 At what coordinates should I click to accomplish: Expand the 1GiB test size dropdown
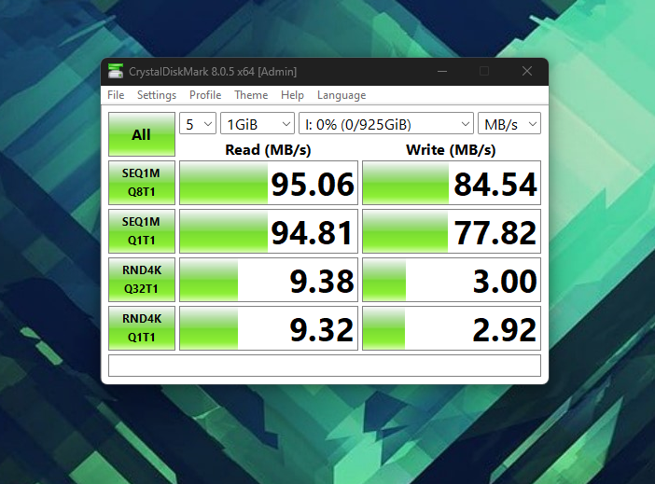pyautogui.click(x=258, y=124)
